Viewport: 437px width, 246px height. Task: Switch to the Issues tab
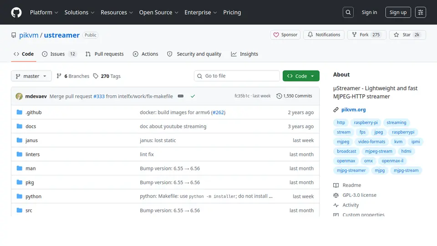59,54
